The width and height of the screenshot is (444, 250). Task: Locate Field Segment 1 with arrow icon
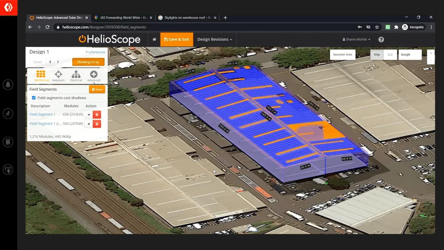click(89, 114)
